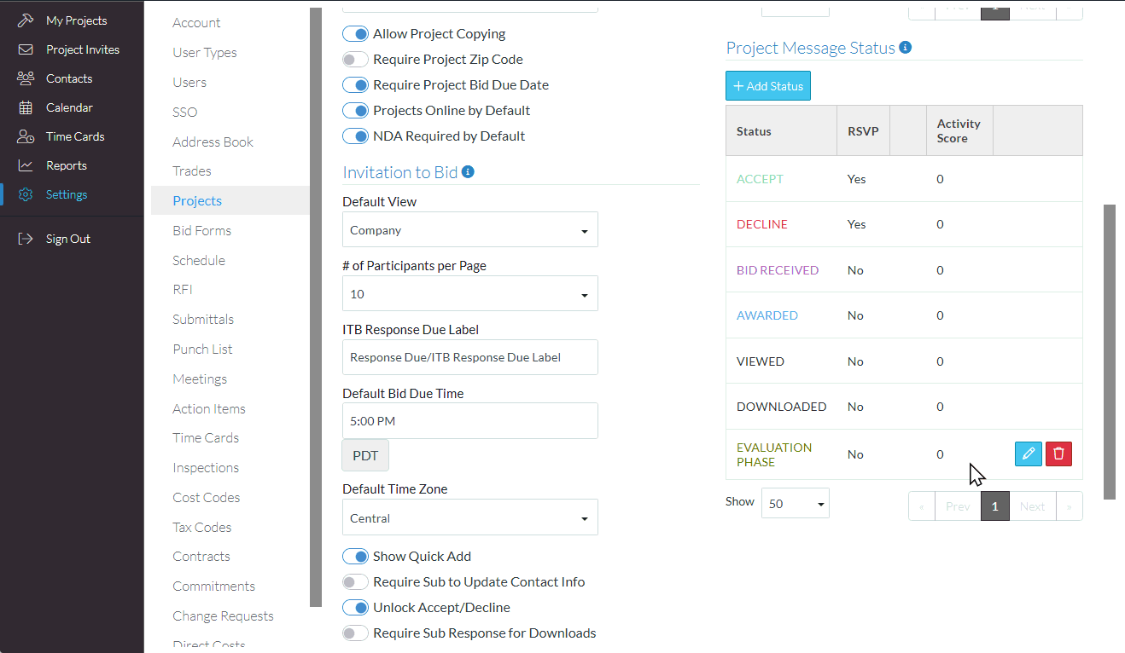Enable Require Project Zip Code toggle
The width and height of the screenshot is (1125, 653).
click(355, 60)
